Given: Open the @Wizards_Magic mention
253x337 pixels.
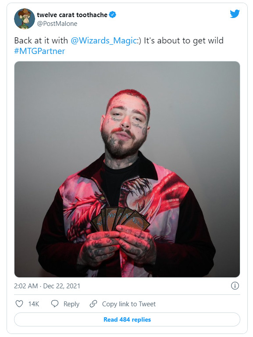Looking at the screenshot, I should pos(103,40).
